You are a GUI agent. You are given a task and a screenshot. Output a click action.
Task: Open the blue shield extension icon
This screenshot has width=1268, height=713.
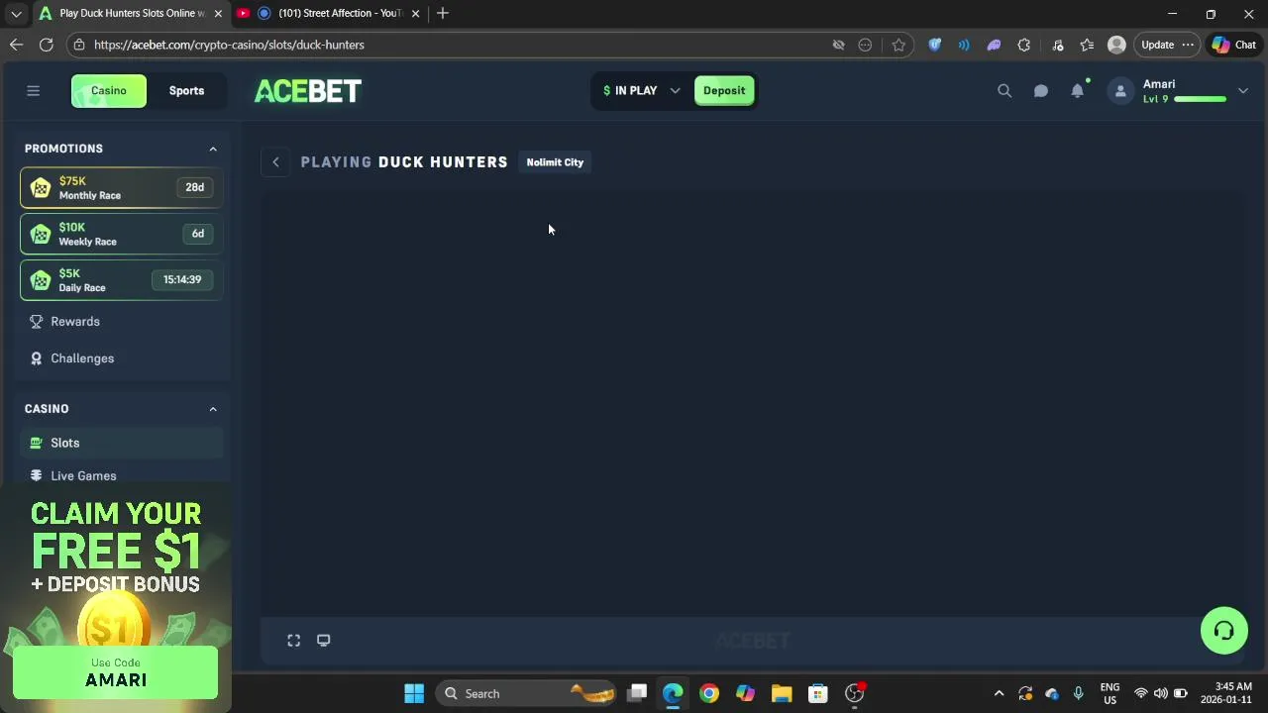[934, 45]
